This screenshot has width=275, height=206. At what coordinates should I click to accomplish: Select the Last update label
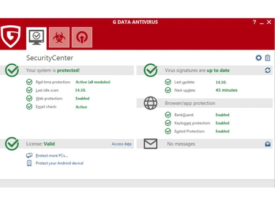[x=184, y=82]
